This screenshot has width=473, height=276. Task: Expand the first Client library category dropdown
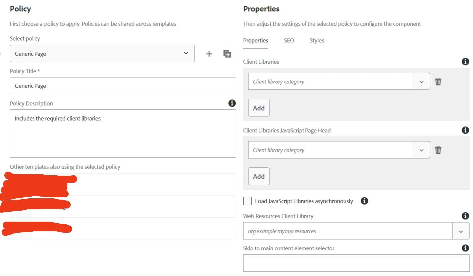click(x=421, y=82)
